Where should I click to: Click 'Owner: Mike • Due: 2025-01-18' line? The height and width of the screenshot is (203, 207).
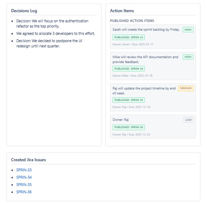click(x=132, y=75)
